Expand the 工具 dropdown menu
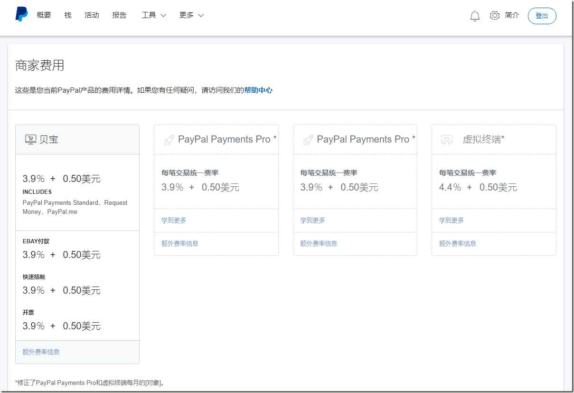Image resolution: width=574 pixels, height=393 pixels. tap(154, 15)
